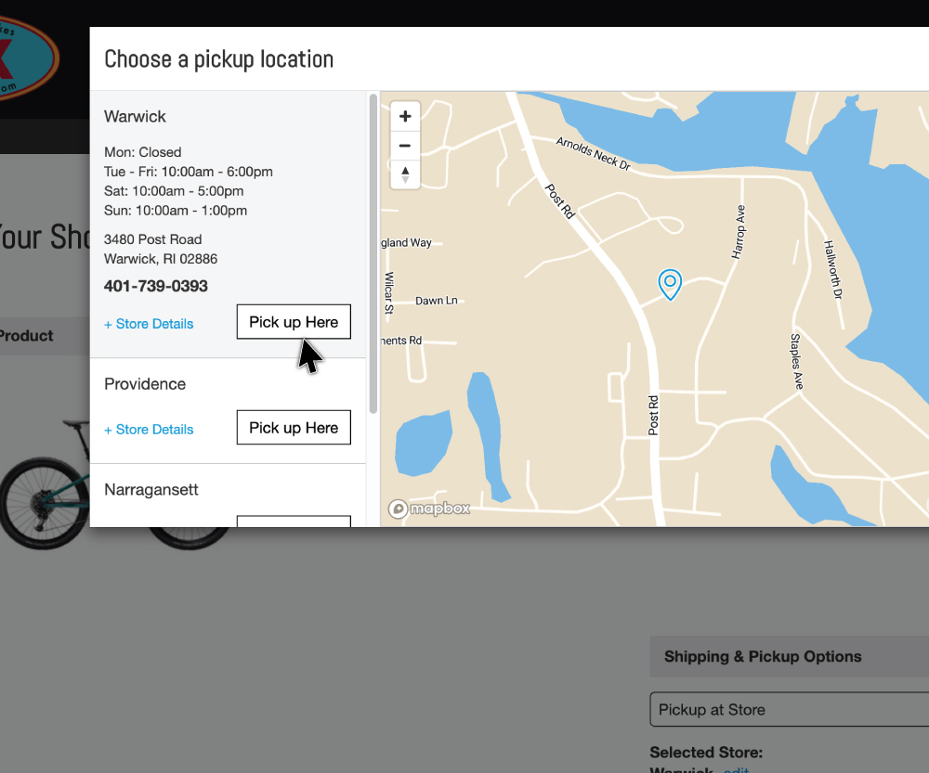This screenshot has height=773, width=929.
Task: Select the Providence location heading
Action: click(x=145, y=384)
